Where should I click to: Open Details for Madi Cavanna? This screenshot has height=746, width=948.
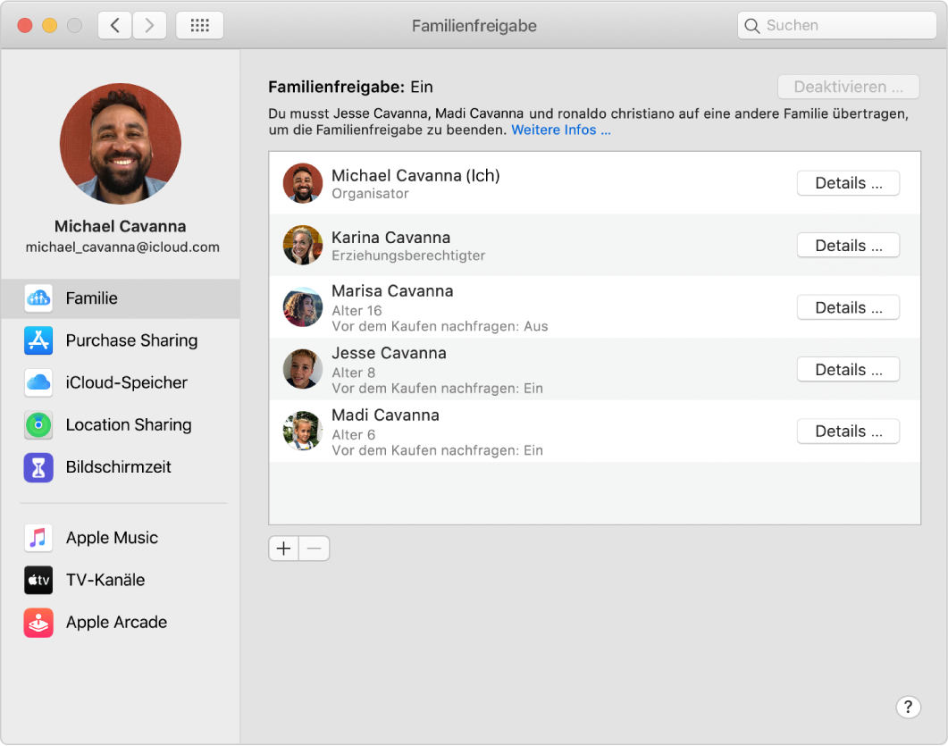848,431
